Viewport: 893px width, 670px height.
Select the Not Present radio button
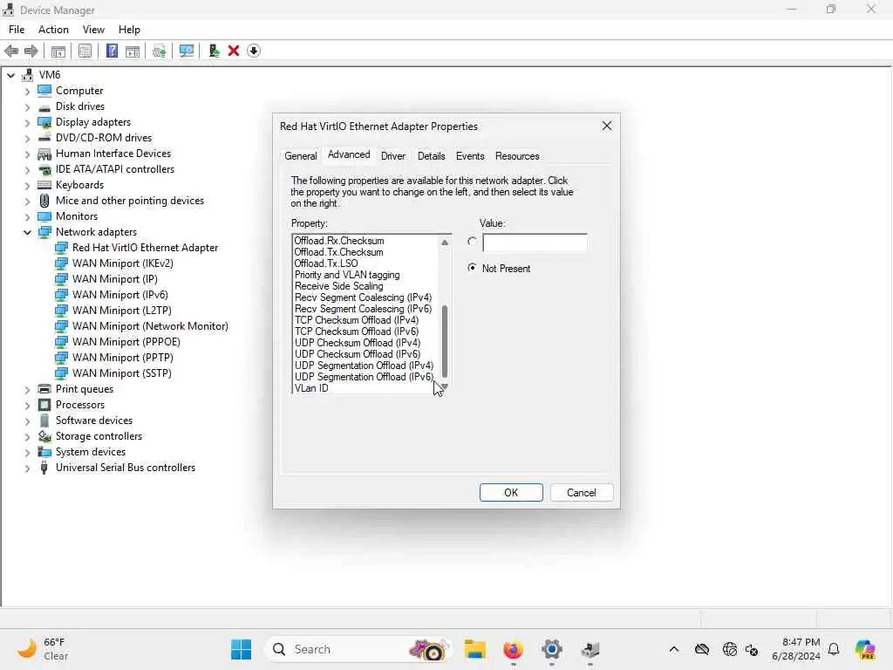(x=472, y=268)
